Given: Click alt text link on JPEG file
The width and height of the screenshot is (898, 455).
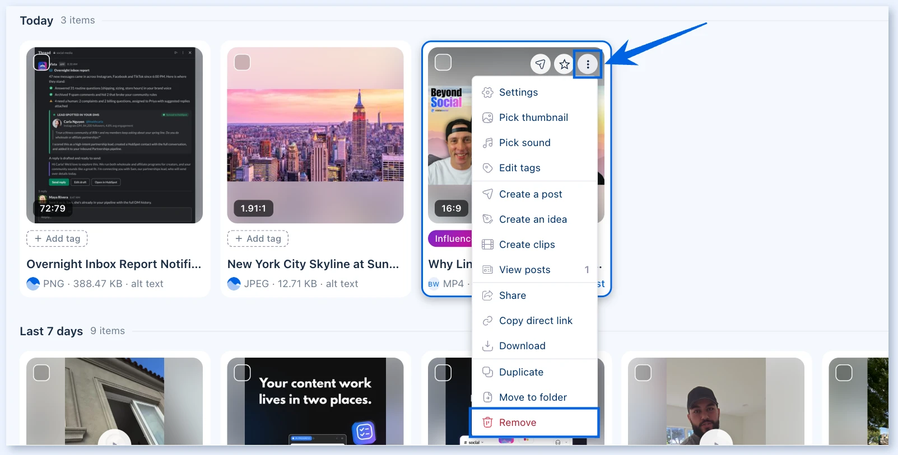Looking at the screenshot, I should click(342, 284).
